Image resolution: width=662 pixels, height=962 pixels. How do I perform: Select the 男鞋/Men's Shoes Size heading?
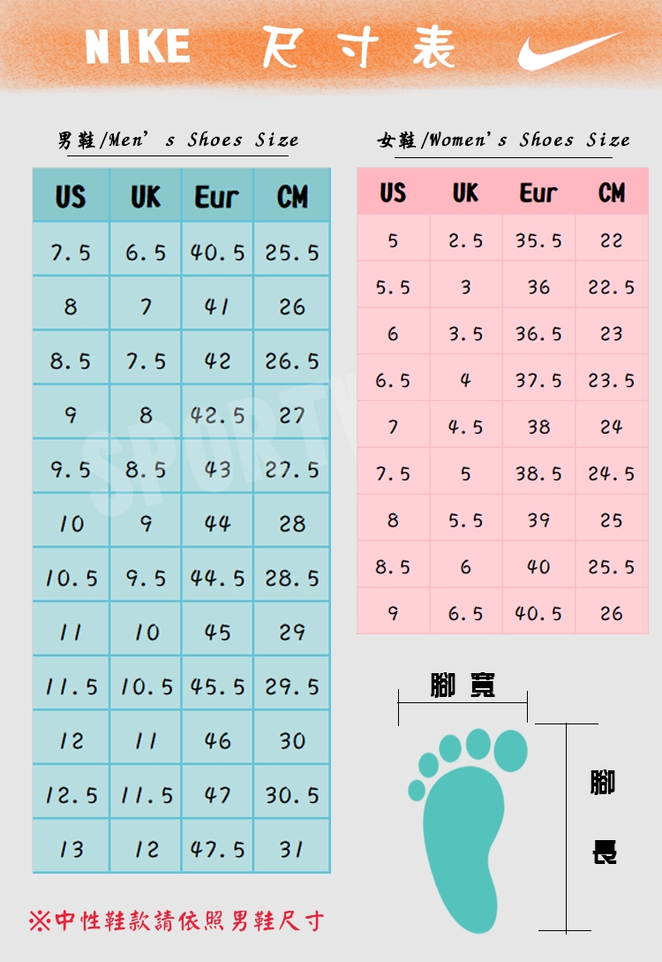(178, 140)
